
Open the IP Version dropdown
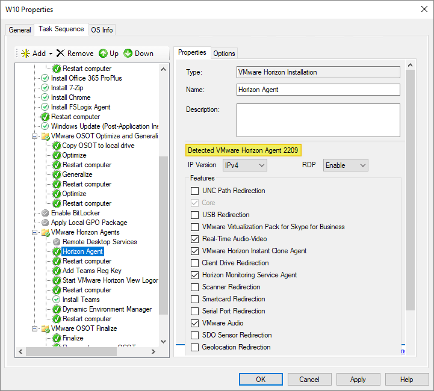244,165
